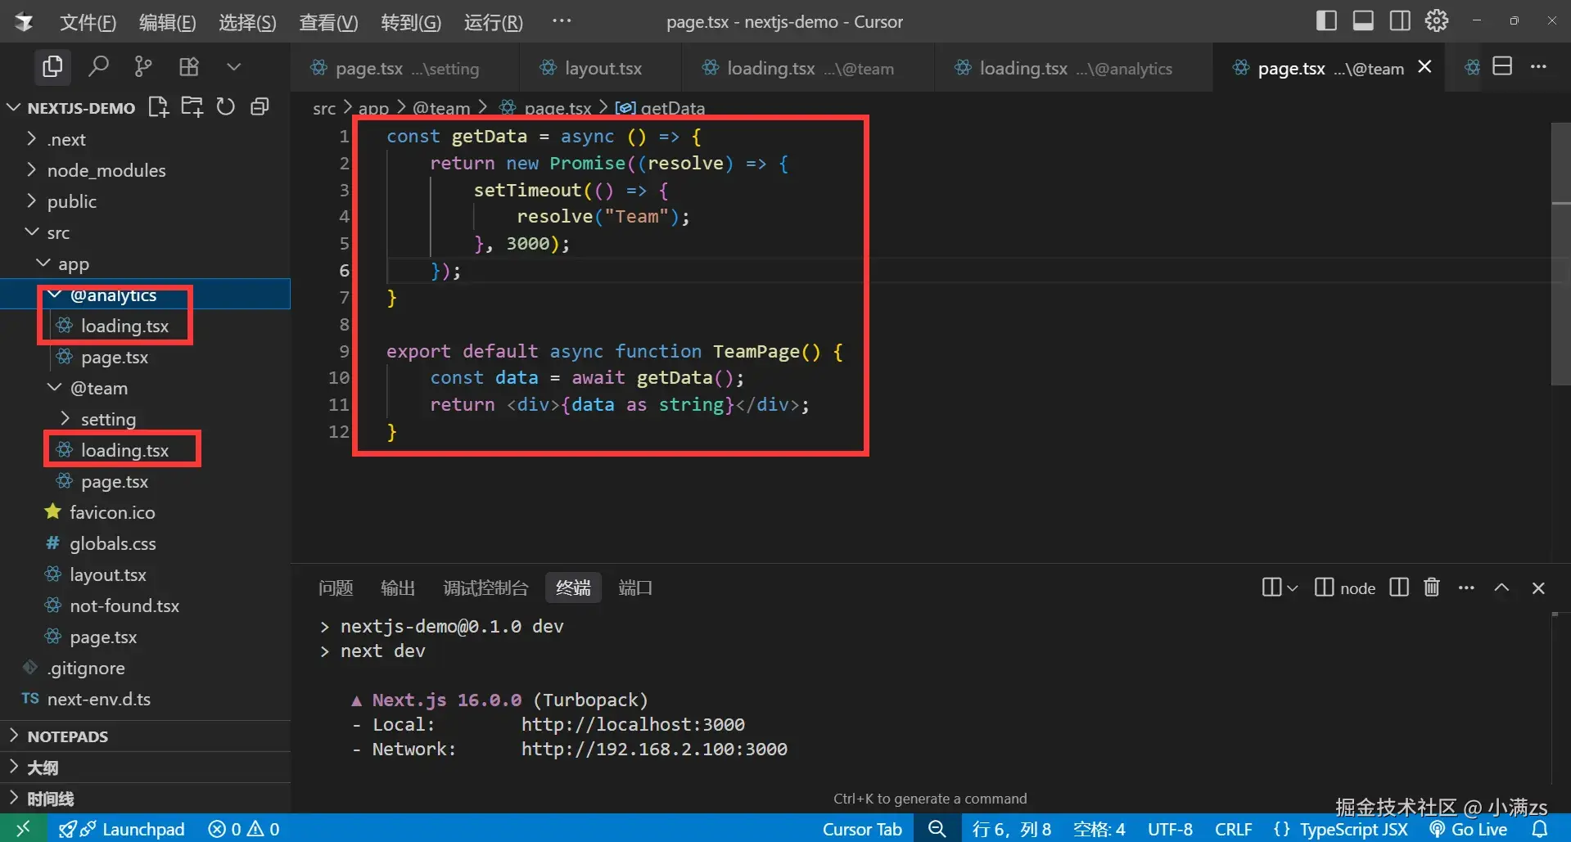Open the Extensions view icon
1571x842 pixels.
(x=189, y=66)
